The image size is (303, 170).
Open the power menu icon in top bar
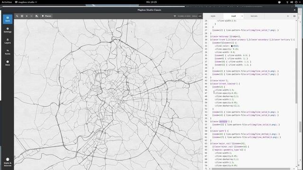tap(296, 2)
